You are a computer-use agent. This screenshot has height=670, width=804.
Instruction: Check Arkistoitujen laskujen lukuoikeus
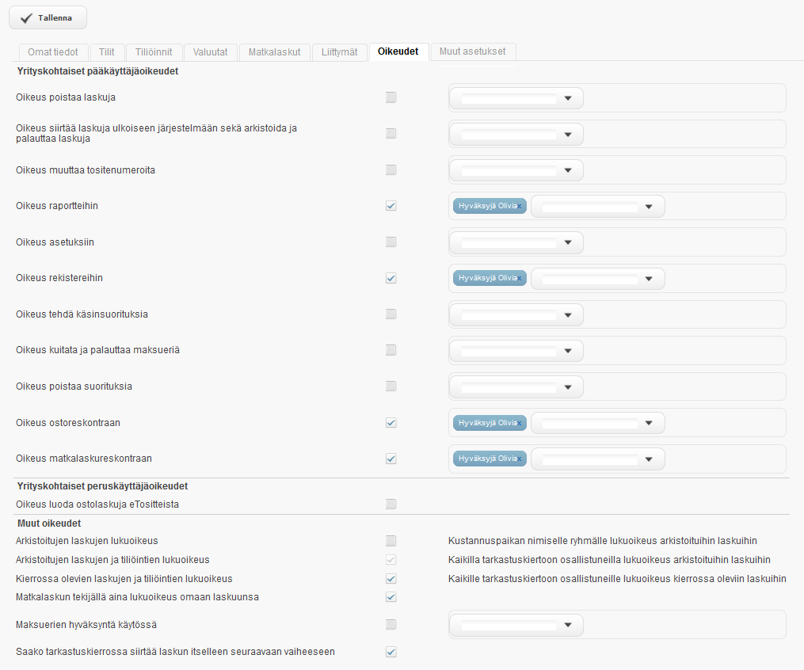click(x=391, y=541)
